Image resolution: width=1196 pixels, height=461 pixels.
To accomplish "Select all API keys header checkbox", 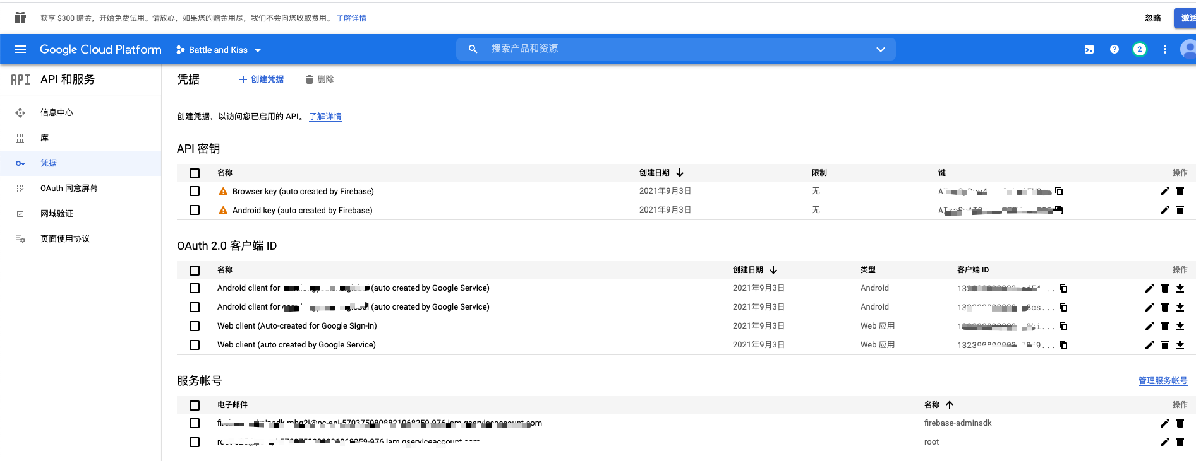I will pyautogui.click(x=195, y=173).
